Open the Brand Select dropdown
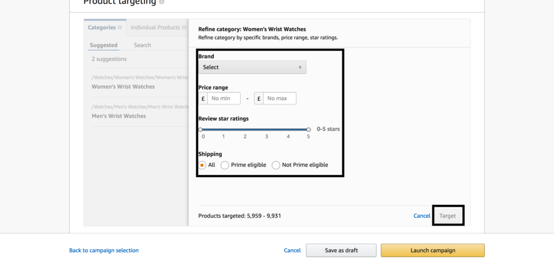The width and height of the screenshot is (554, 267). point(252,67)
